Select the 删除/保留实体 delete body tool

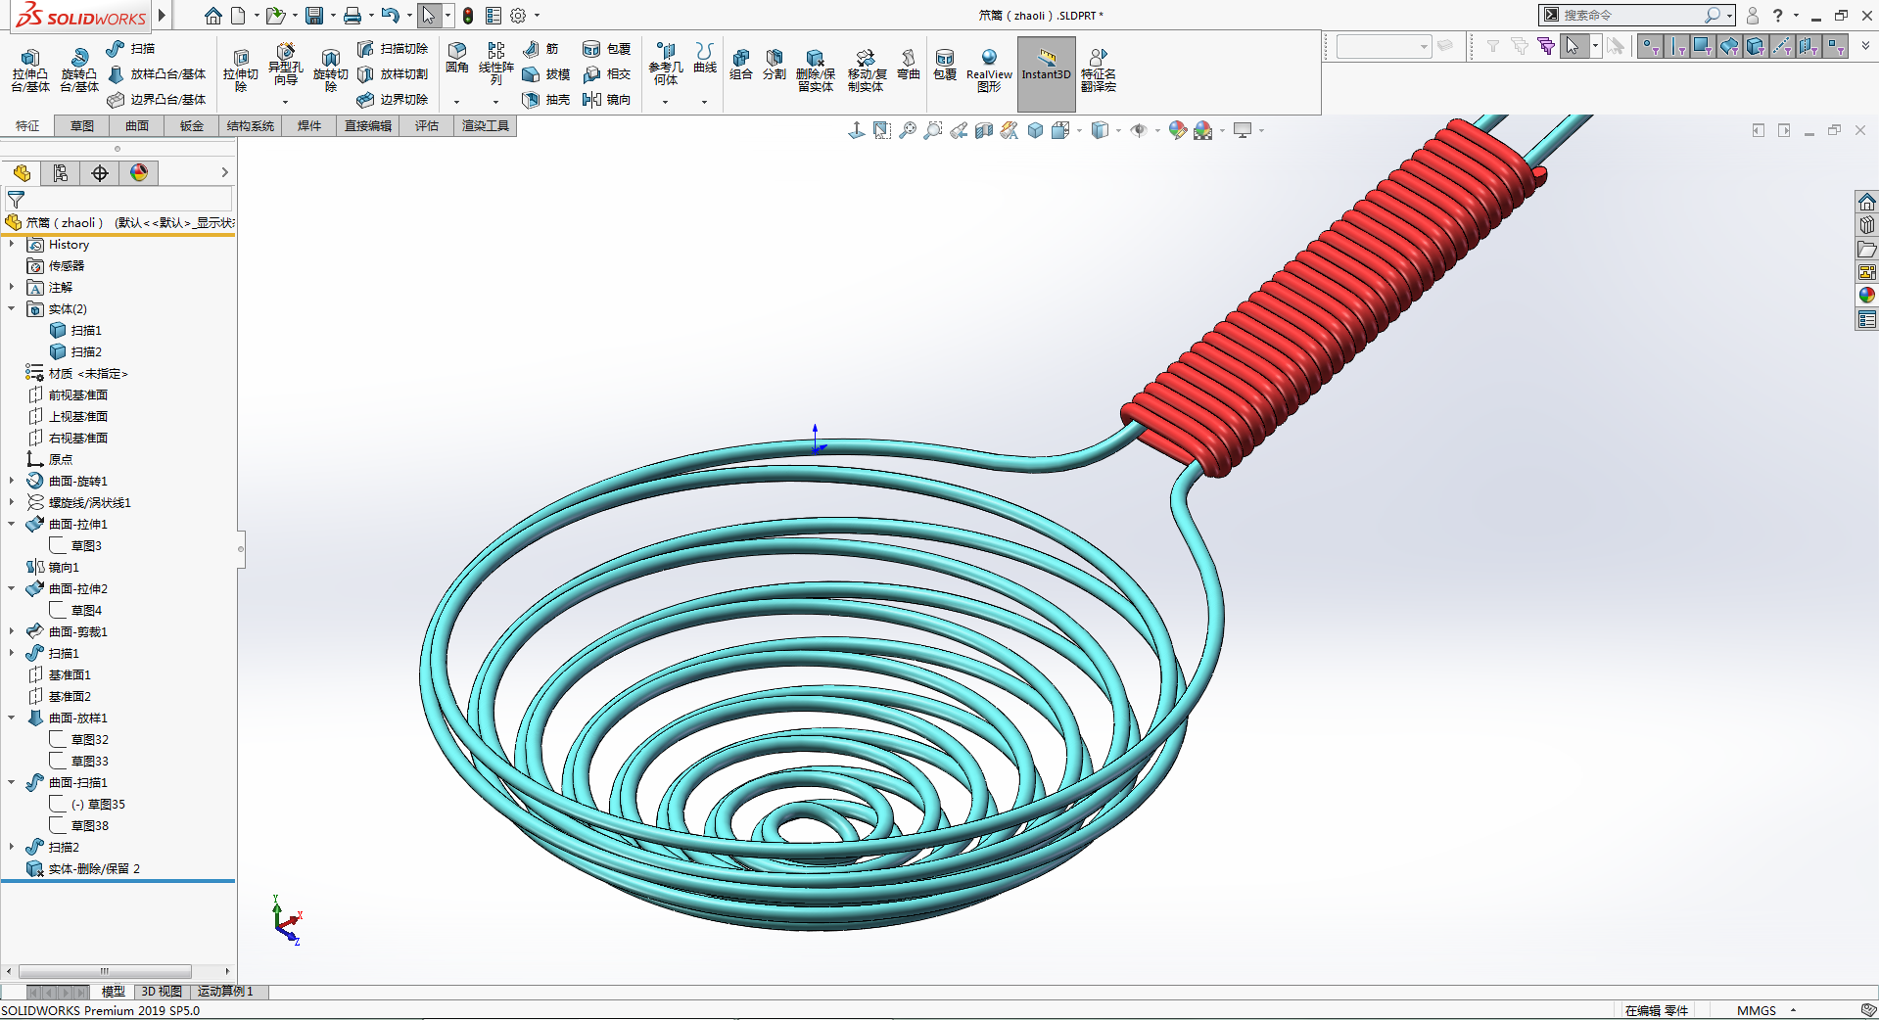point(815,70)
